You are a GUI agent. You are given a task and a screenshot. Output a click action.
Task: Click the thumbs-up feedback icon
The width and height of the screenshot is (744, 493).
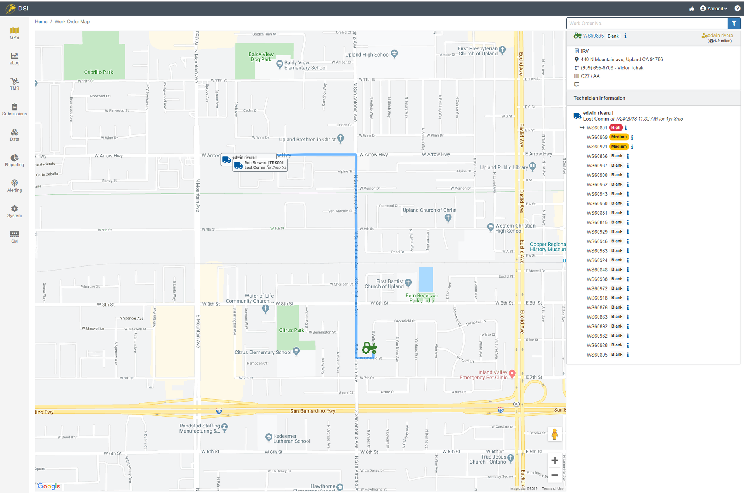(692, 9)
